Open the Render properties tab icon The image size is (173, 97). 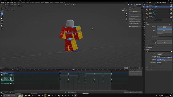tap(144, 25)
